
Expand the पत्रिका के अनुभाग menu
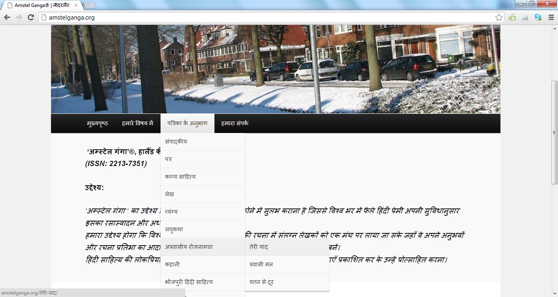[x=187, y=123]
